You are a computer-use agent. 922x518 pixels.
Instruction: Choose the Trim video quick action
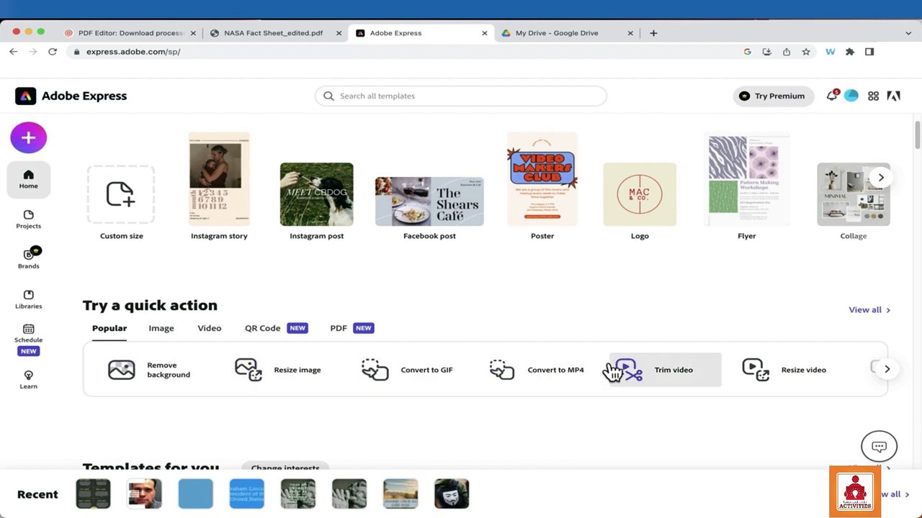pos(665,370)
